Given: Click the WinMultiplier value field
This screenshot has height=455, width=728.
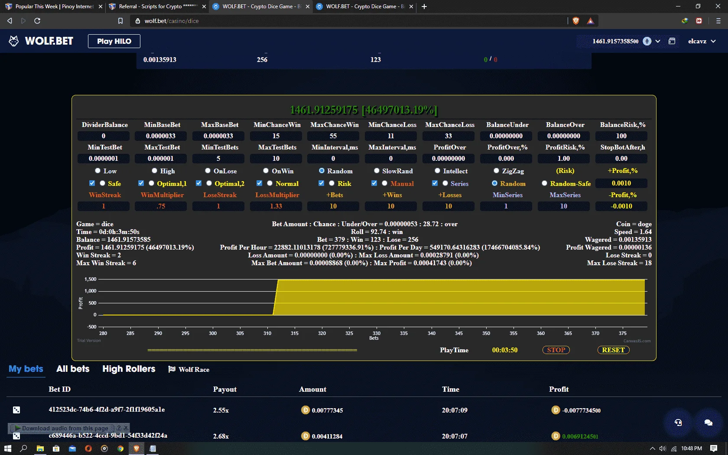Looking at the screenshot, I should click(x=161, y=206).
